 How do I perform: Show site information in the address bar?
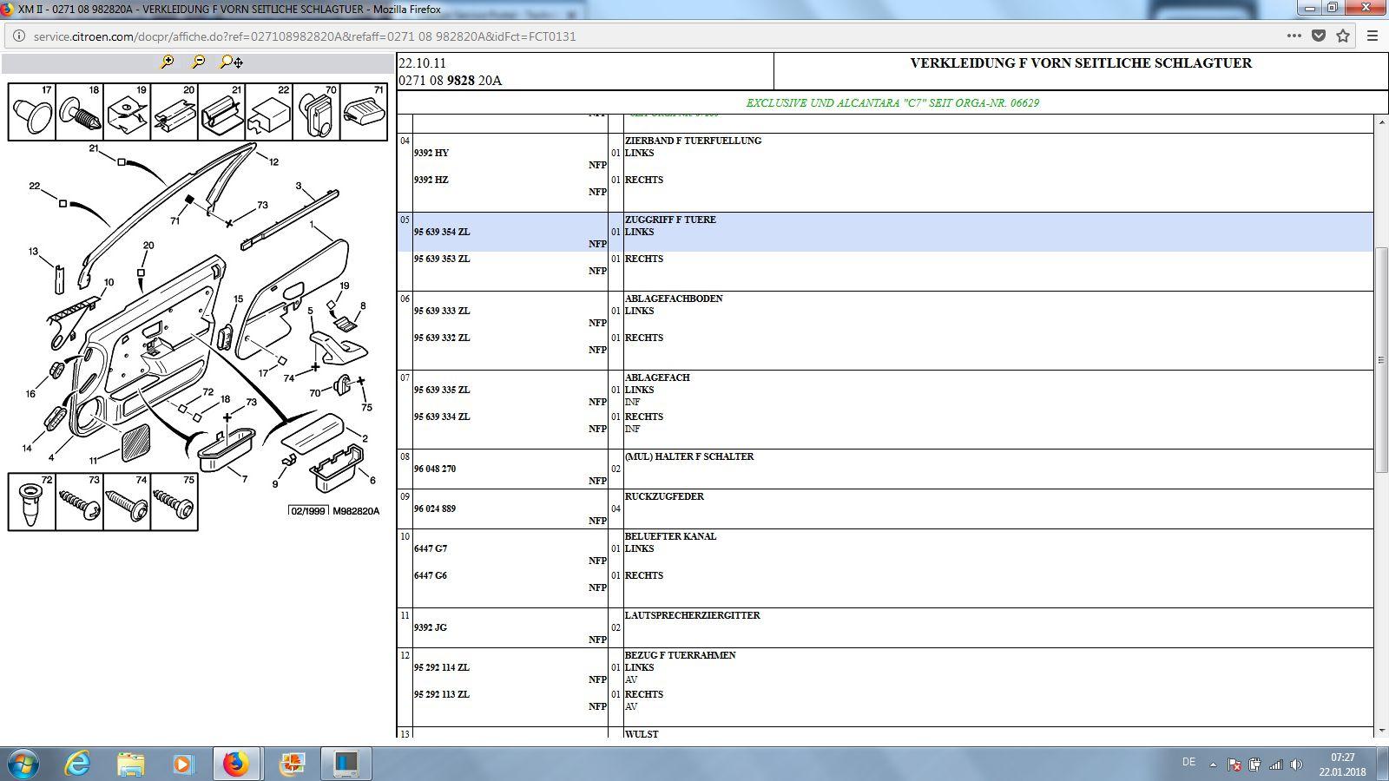pyautogui.click(x=19, y=36)
